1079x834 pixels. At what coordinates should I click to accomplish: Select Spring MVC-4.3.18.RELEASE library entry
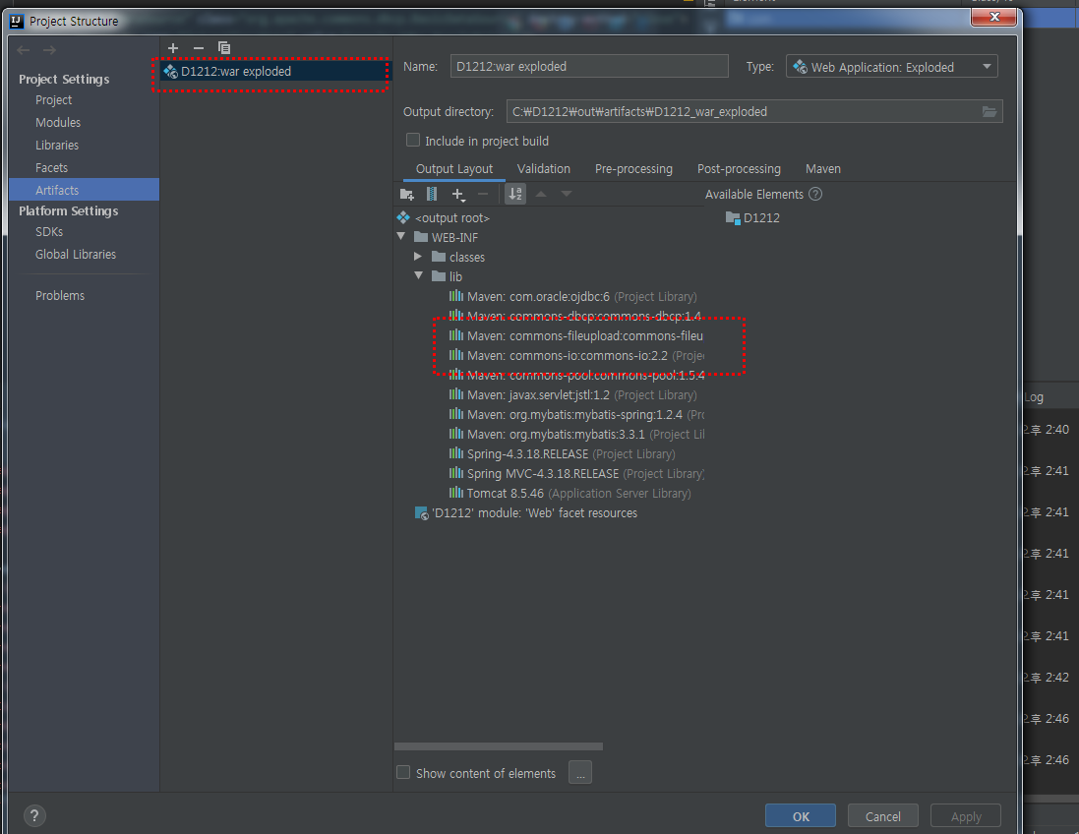(576, 473)
